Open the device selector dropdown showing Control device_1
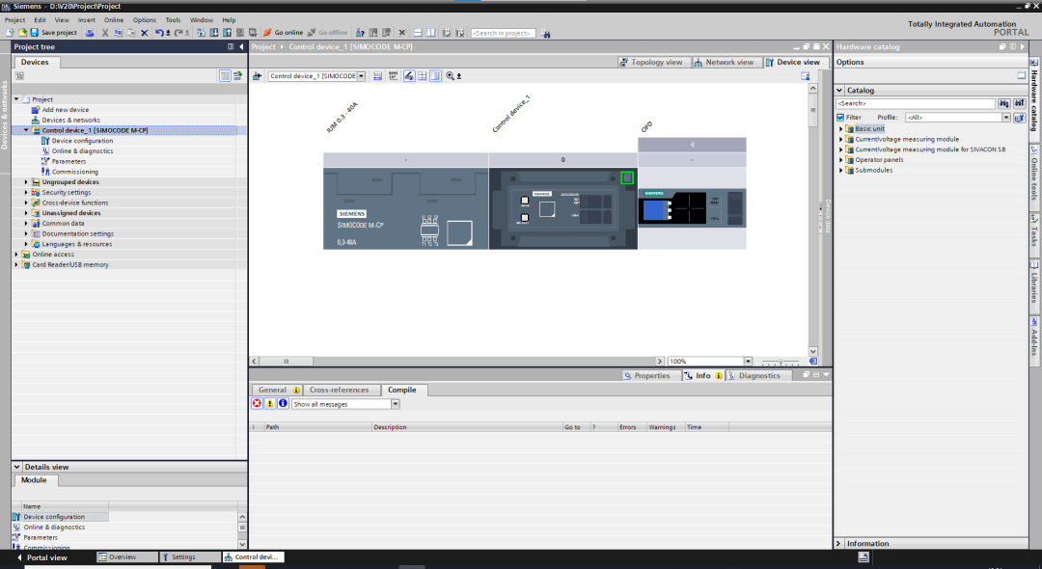 coord(362,76)
